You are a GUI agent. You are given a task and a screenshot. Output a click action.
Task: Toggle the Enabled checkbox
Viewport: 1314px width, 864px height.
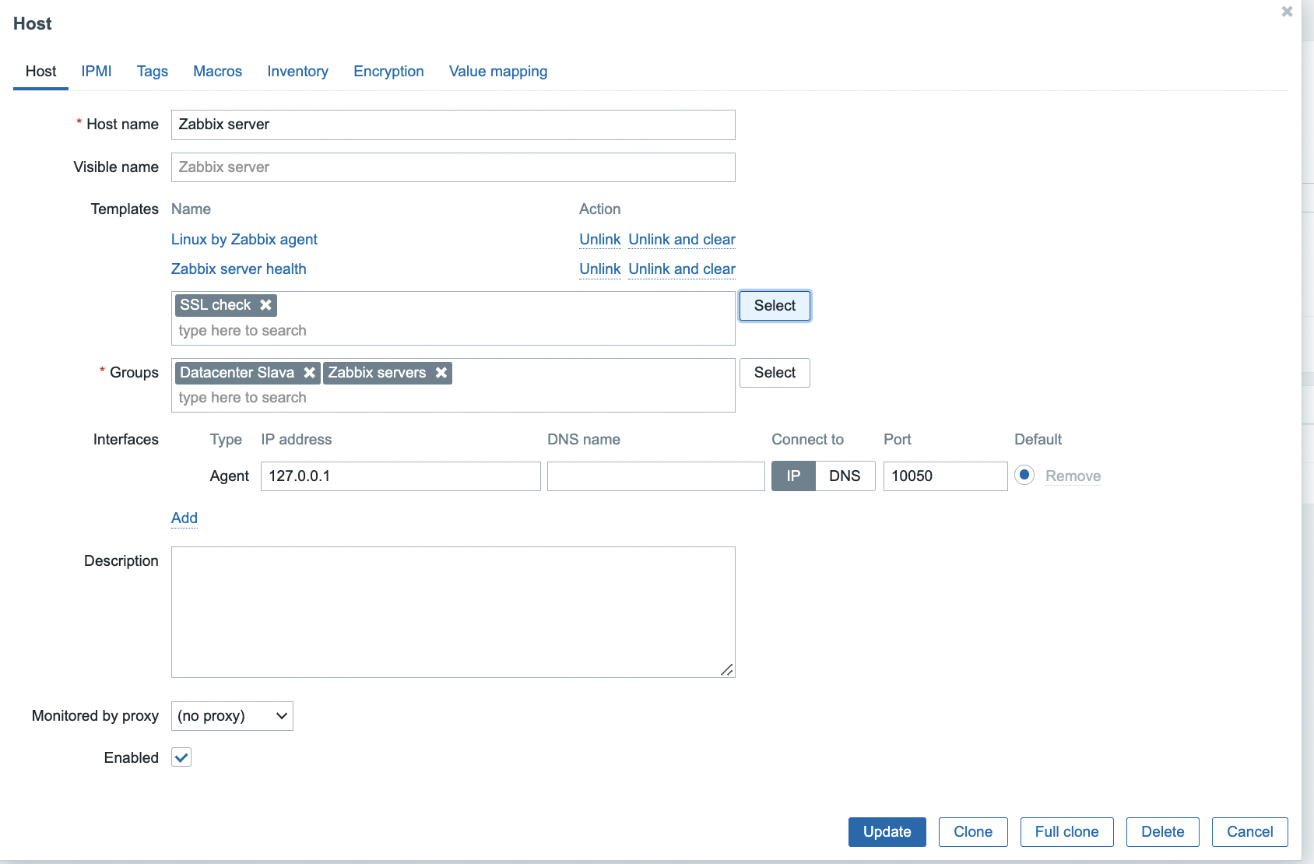point(181,757)
